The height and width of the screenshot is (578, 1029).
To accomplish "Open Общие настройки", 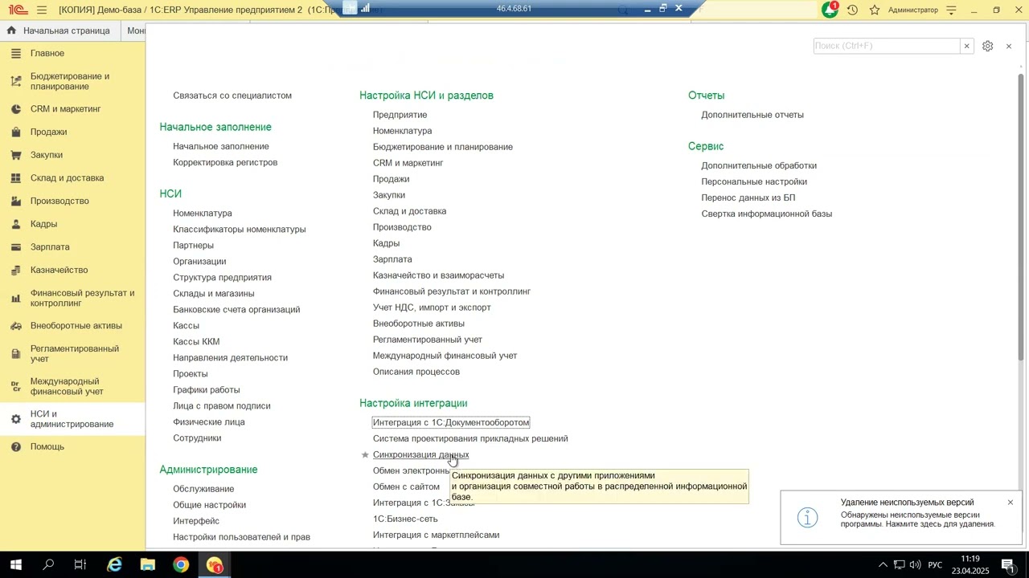I will 209,505.
